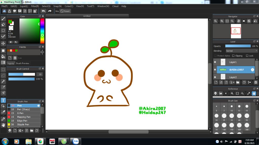Viewport: 259px width, 145px height.
Task: Select the Bucket fill tool
Action: 3,56
